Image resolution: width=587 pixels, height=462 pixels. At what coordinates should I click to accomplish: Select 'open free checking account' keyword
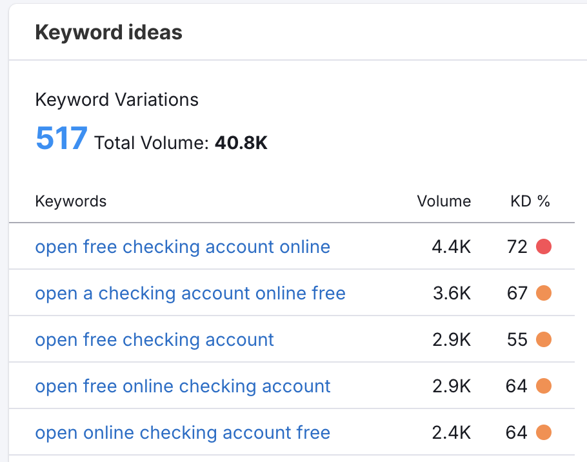[154, 339]
